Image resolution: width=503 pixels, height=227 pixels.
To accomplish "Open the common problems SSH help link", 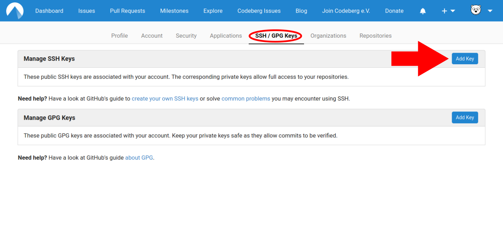I will (245, 98).
